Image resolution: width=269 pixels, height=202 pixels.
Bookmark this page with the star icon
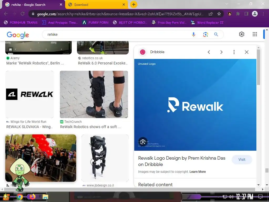point(219,14)
